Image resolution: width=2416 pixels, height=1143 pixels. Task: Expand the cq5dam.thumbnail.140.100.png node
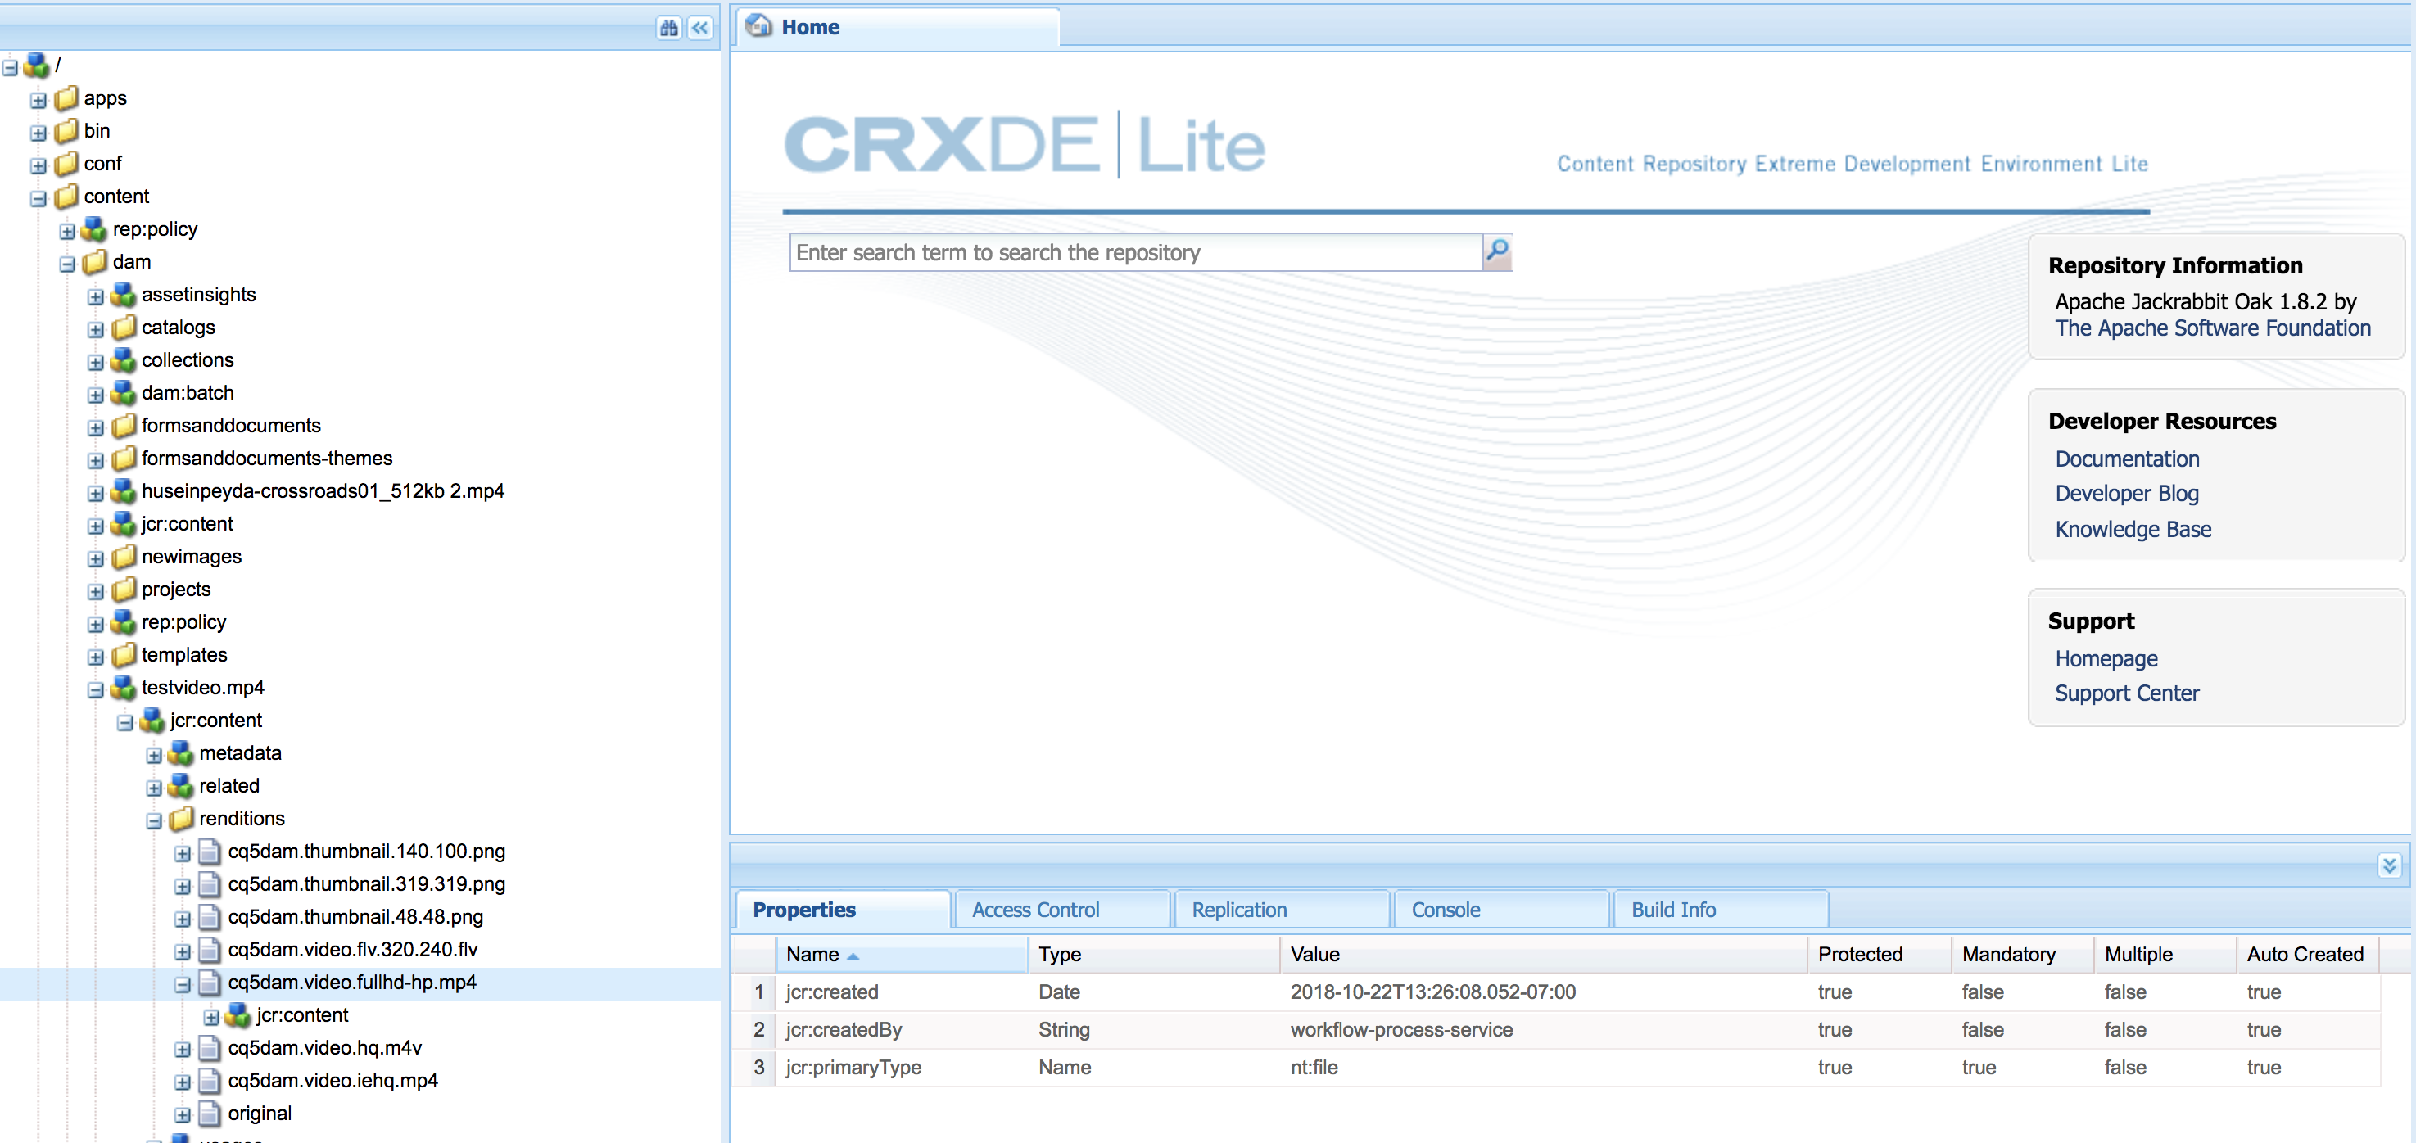tap(183, 853)
